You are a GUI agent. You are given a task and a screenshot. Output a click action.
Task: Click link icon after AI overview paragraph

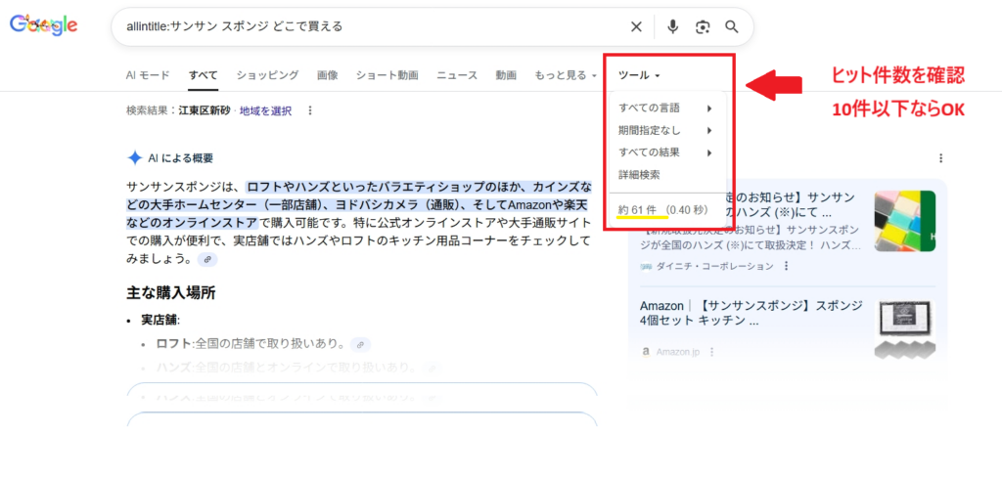tap(206, 259)
